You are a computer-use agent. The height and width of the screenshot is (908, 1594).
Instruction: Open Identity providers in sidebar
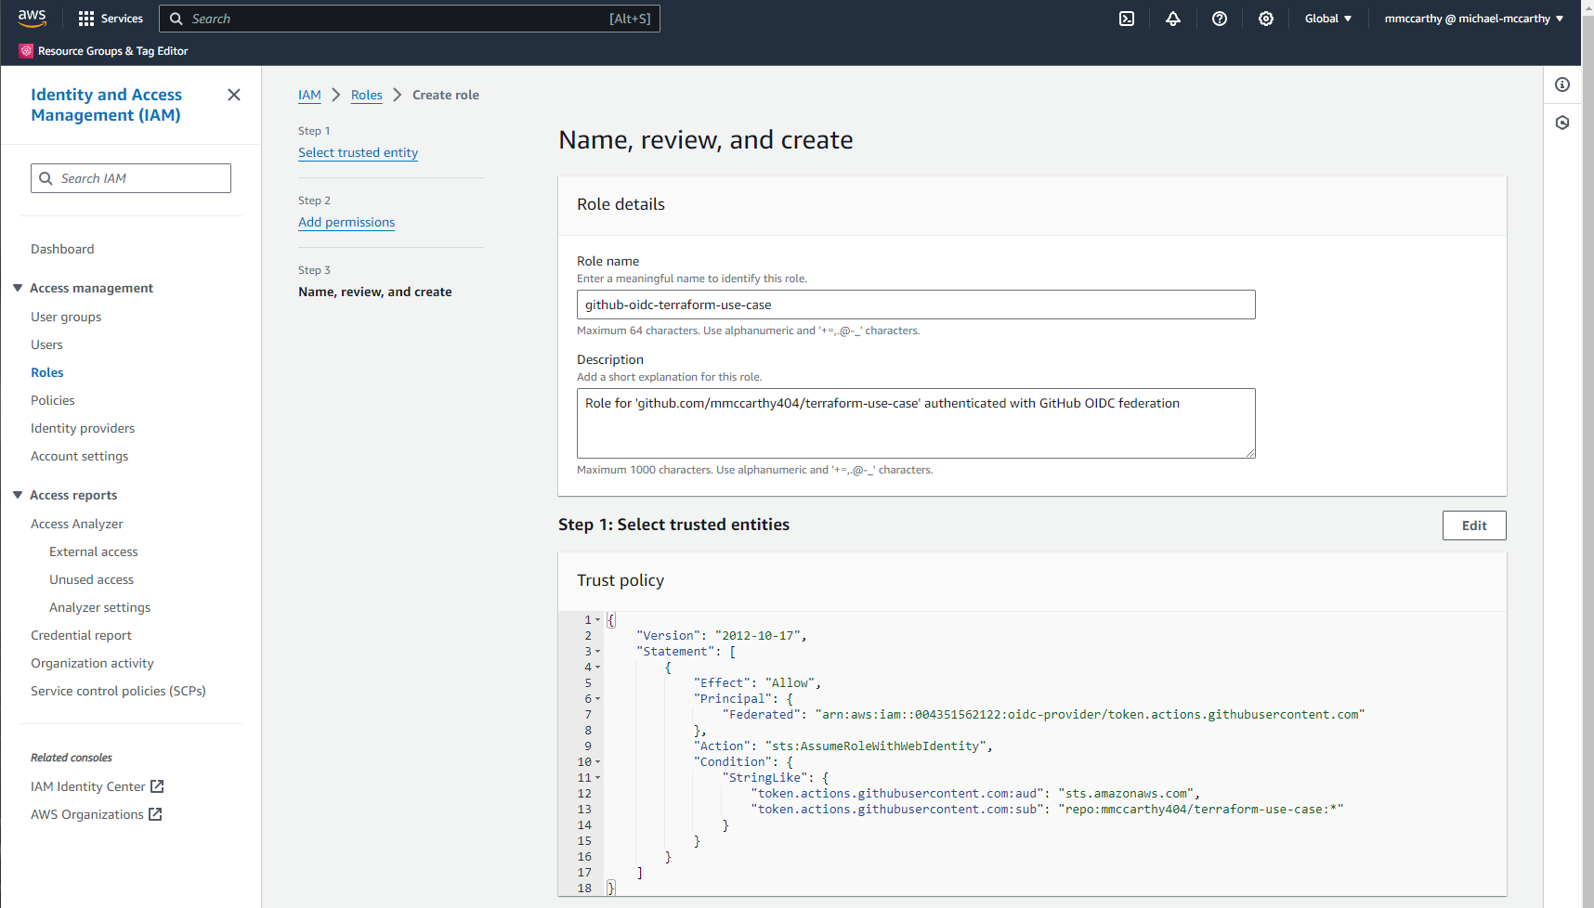click(83, 428)
